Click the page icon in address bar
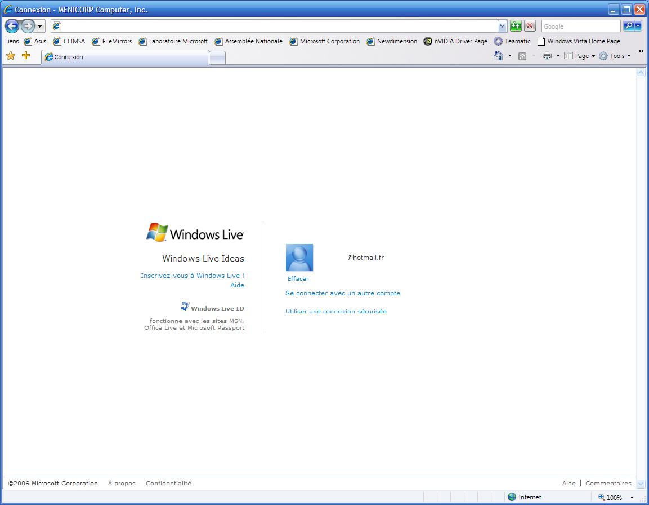This screenshot has width=649, height=505. coord(57,26)
